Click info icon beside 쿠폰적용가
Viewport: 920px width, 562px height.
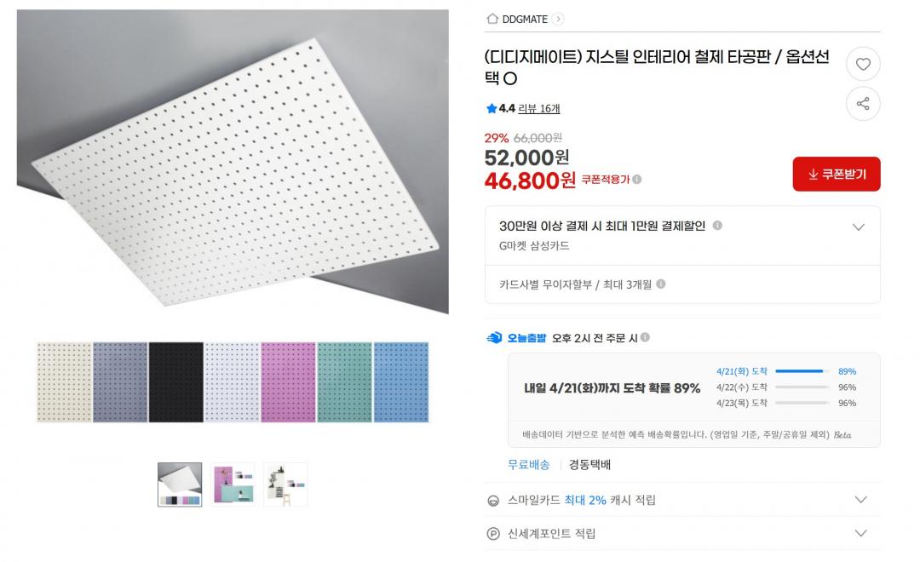pyautogui.click(x=637, y=180)
